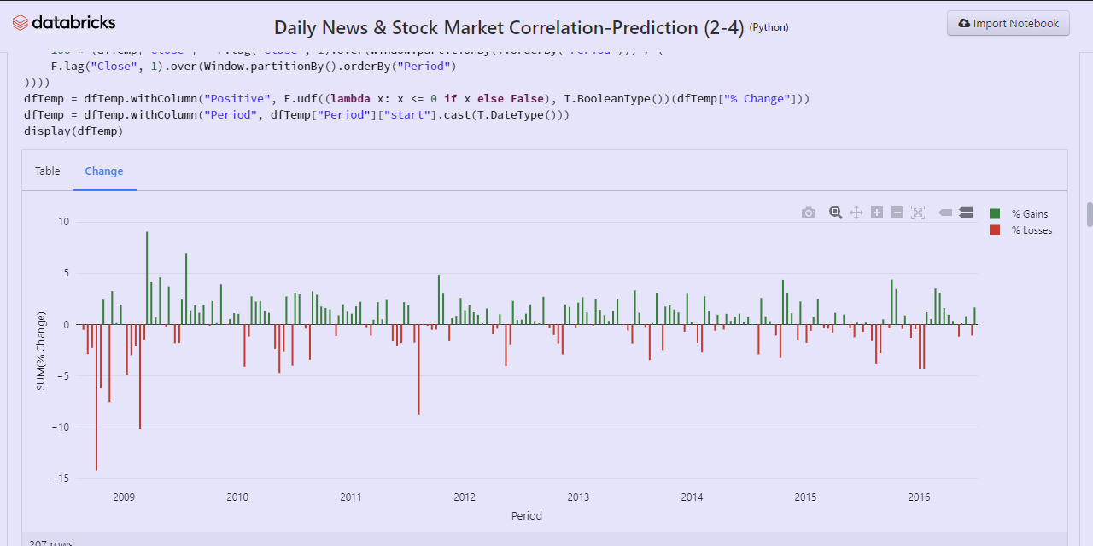Enable compare data on hover
The image size is (1093, 546).
point(966,212)
